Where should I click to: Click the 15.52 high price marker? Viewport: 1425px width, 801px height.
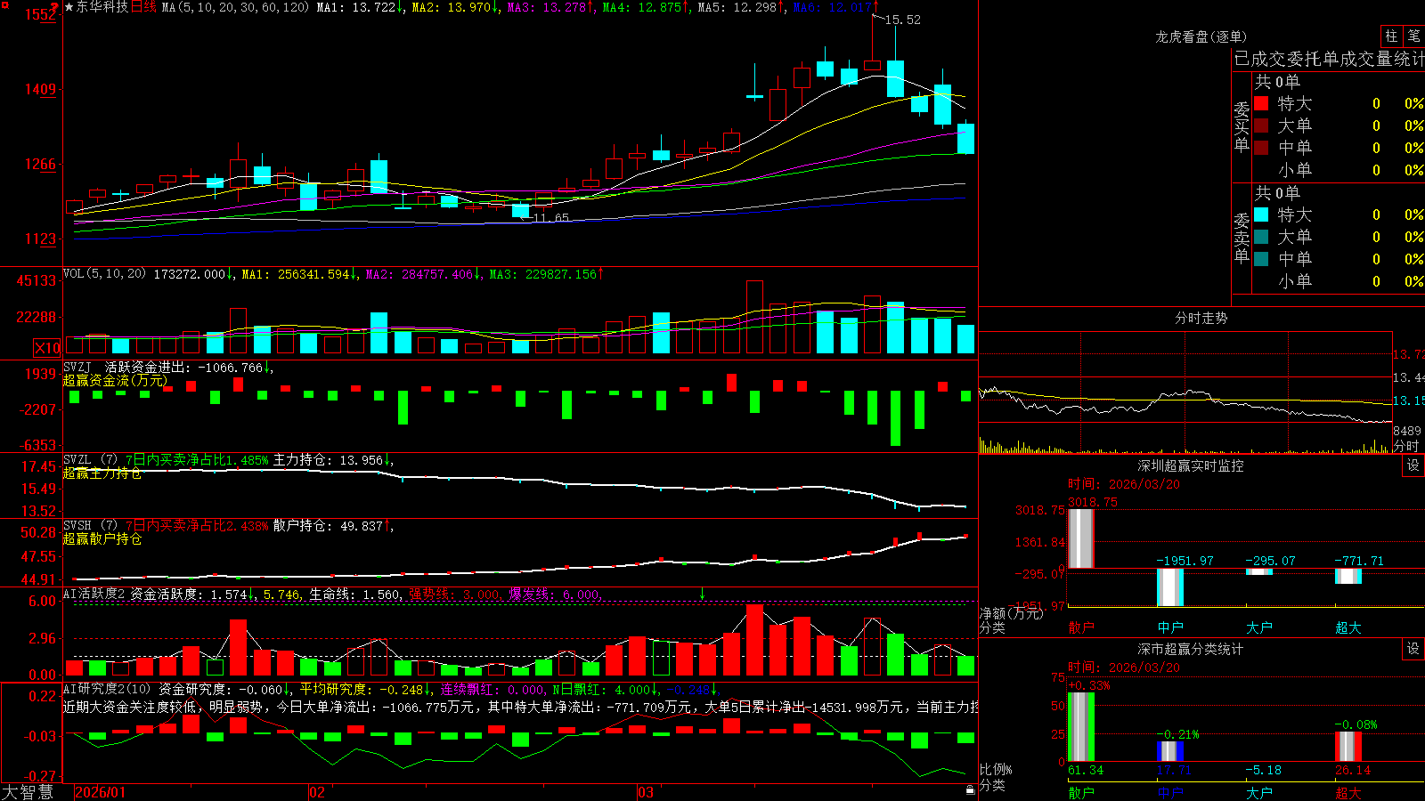(903, 20)
